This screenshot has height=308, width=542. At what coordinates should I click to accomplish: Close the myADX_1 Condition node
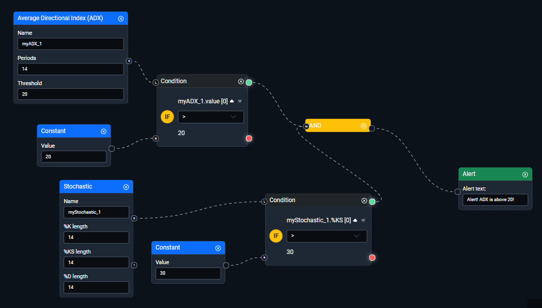pos(241,82)
